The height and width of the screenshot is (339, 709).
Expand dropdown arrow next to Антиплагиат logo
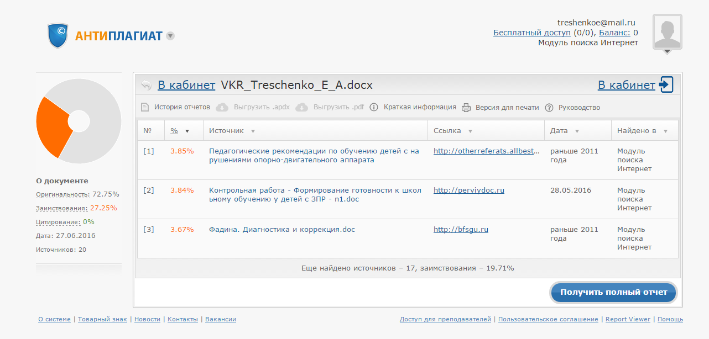tap(170, 36)
